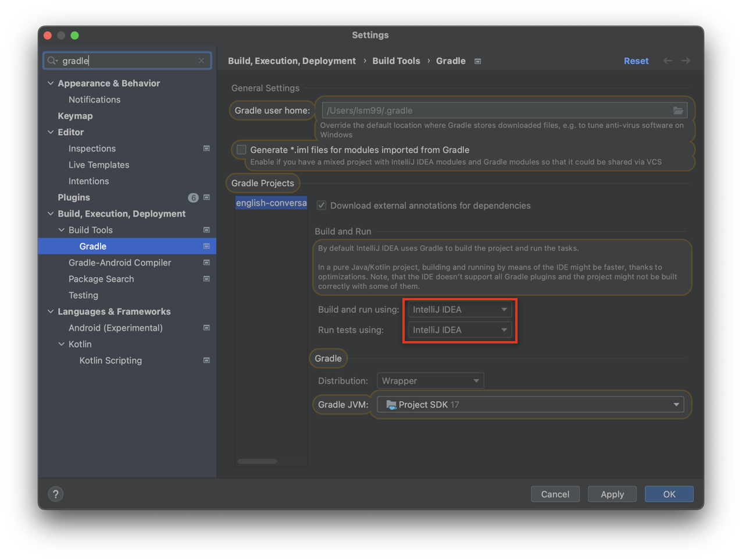Click the search magnifier icon
The width and height of the screenshot is (742, 560).
tap(52, 61)
